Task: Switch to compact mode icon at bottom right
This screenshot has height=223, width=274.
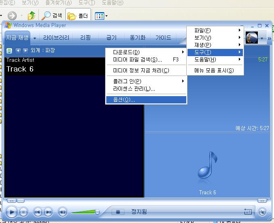Action: click(x=262, y=211)
